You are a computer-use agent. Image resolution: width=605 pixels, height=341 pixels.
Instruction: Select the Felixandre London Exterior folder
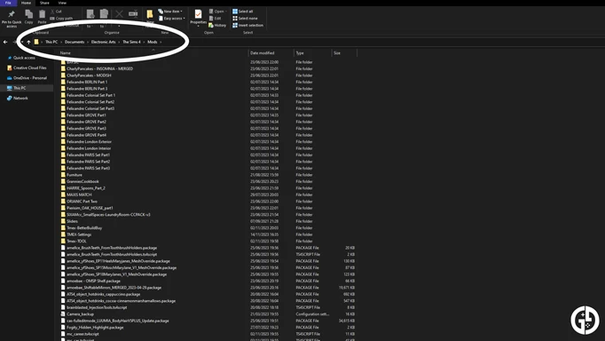point(89,142)
